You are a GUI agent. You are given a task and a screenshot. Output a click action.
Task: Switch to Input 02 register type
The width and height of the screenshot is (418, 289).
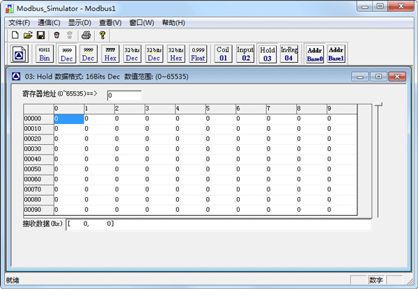(x=245, y=54)
